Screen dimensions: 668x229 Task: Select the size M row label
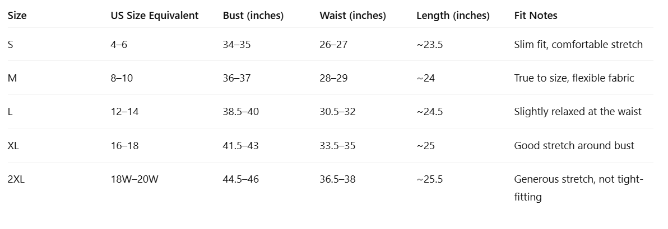[12, 78]
